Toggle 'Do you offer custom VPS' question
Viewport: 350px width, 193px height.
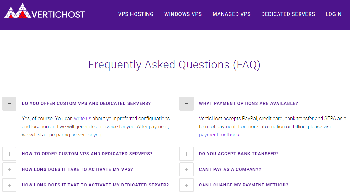pos(86,103)
